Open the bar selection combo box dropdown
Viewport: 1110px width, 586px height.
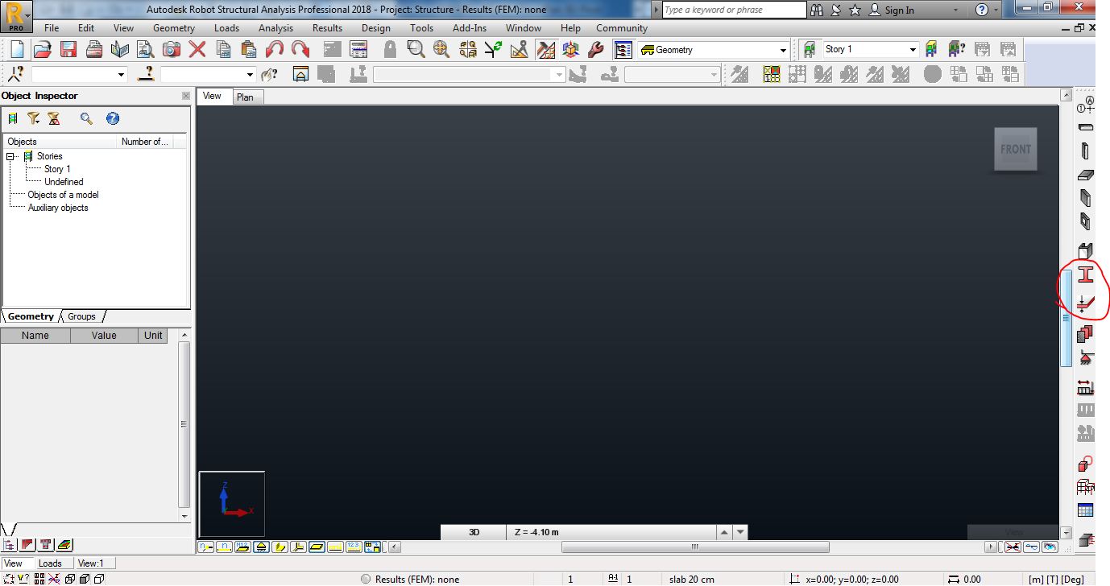pos(251,74)
